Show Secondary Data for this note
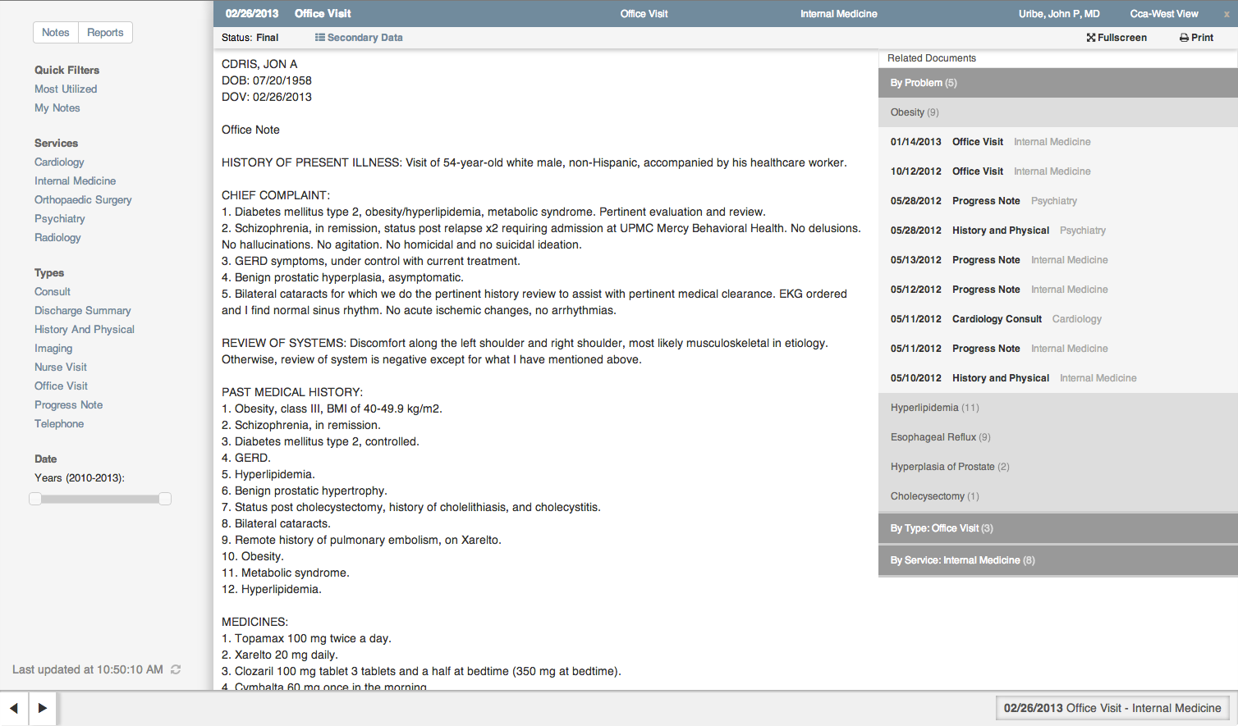 (x=359, y=38)
